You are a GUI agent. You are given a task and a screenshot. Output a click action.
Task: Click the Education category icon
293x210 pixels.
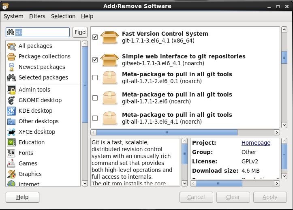coord(11,142)
